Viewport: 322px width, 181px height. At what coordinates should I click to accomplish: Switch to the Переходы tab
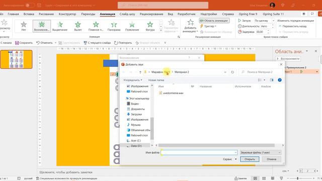click(88, 14)
